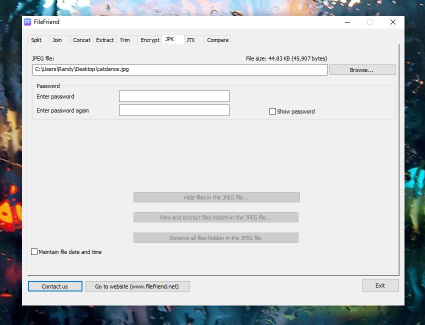Go to the Extract tab
The width and height of the screenshot is (425, 325).
pyautogui.click(x=105, y=40)
